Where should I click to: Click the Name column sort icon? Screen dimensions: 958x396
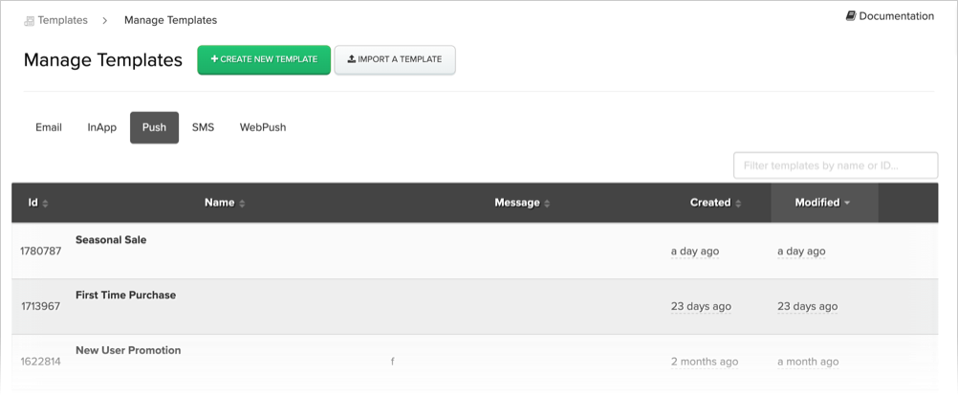coord(242,204)
